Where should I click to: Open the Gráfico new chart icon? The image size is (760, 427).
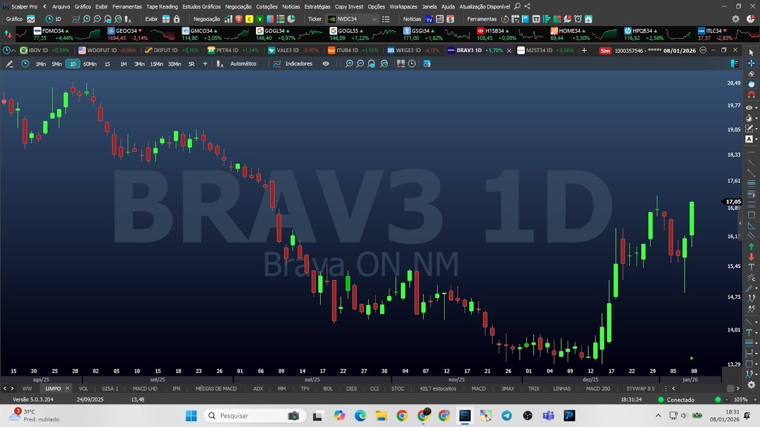(31, 19)
